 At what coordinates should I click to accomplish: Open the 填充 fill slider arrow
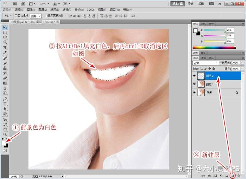click(x=242, y=69)
